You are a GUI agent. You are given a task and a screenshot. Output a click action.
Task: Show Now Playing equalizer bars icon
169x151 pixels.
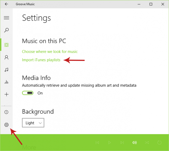tap(6, 82)
